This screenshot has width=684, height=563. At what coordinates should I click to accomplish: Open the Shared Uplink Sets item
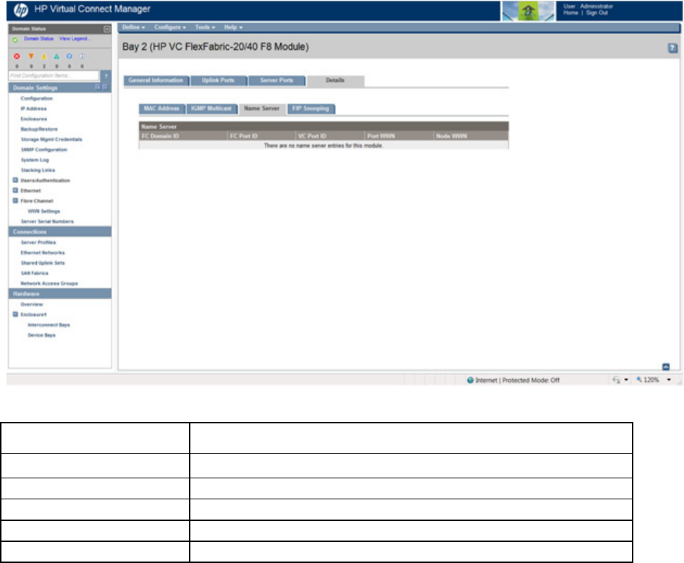click(43, 263)
